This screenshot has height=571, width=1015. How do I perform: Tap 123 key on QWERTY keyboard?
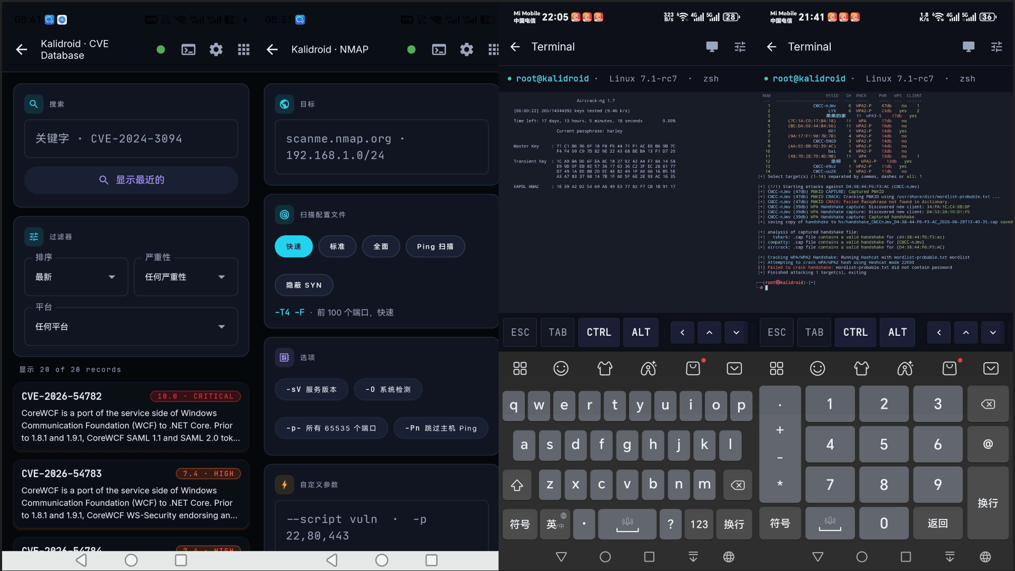pos(699,524)
